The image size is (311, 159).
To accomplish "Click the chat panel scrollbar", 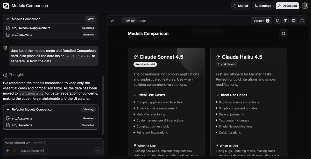I will coord(103,105).
